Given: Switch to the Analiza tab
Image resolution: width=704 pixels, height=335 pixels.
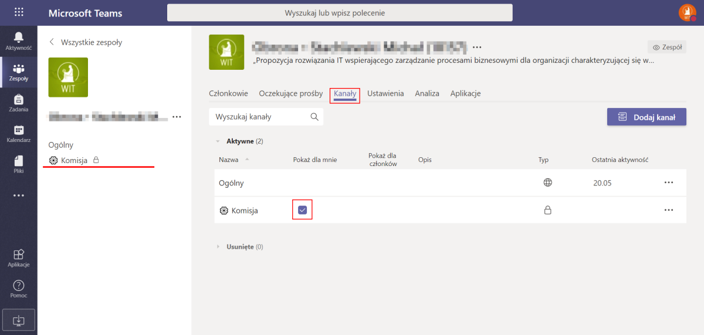Looking at the screenshot, I should pos(427,93).
